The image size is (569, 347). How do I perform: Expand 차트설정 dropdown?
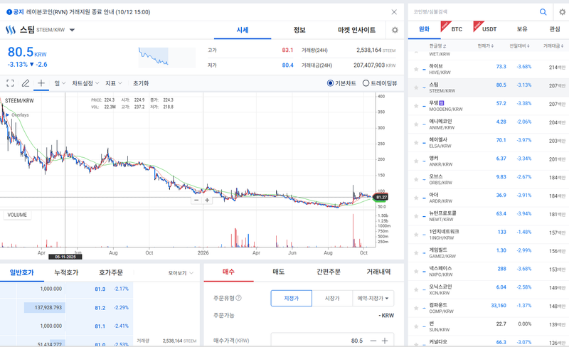click(85, 83)
